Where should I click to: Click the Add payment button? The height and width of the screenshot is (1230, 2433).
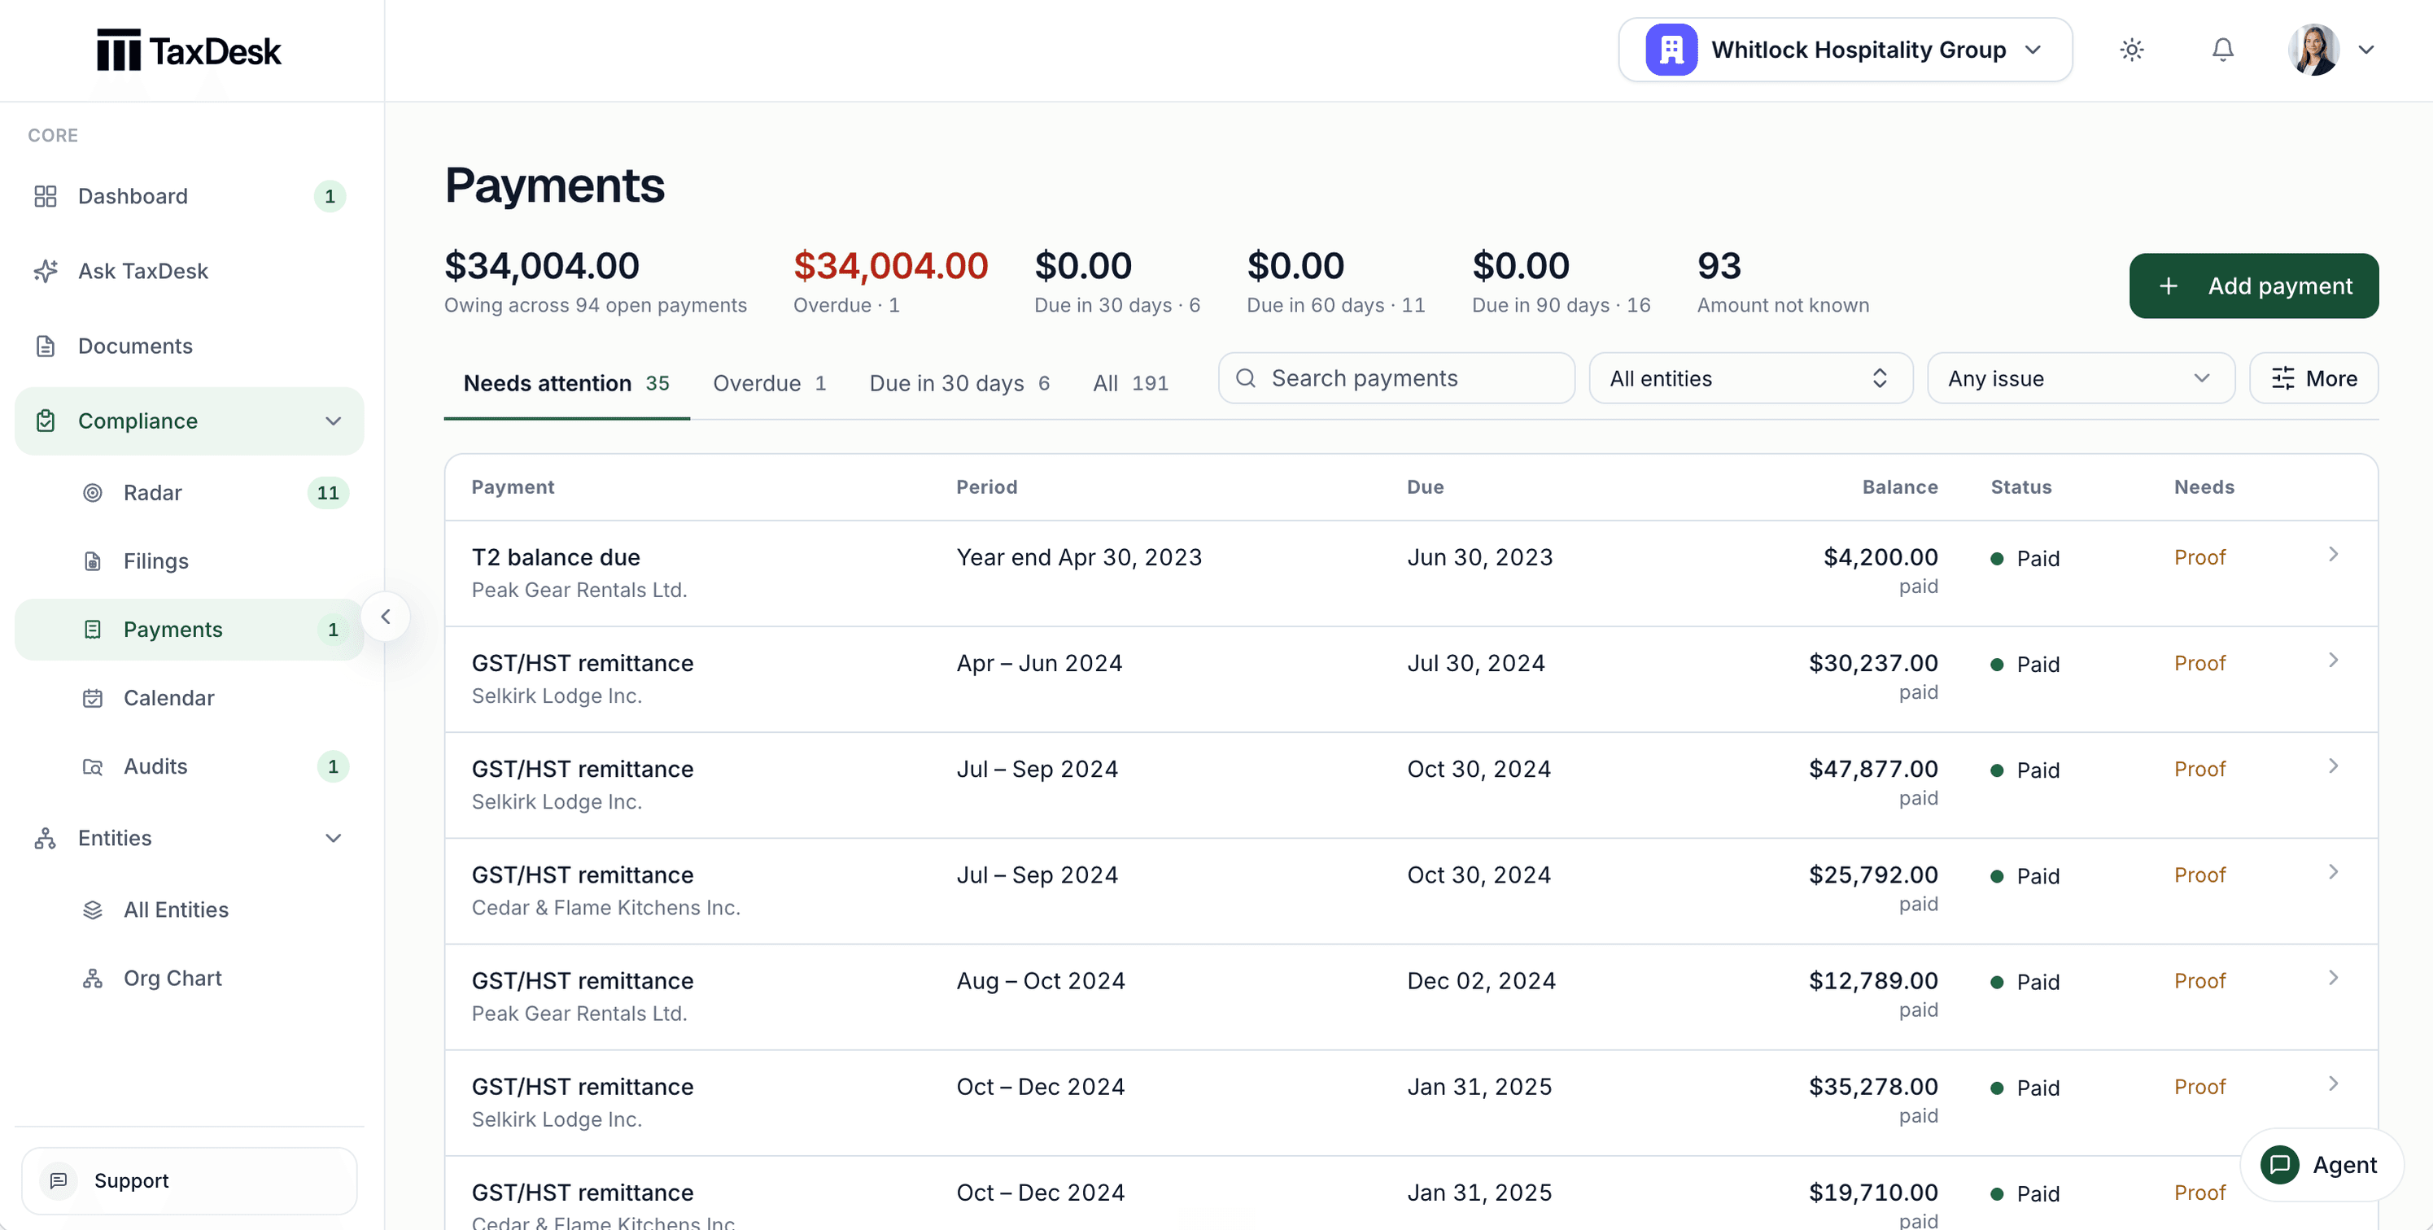[x=2253, y=286]
